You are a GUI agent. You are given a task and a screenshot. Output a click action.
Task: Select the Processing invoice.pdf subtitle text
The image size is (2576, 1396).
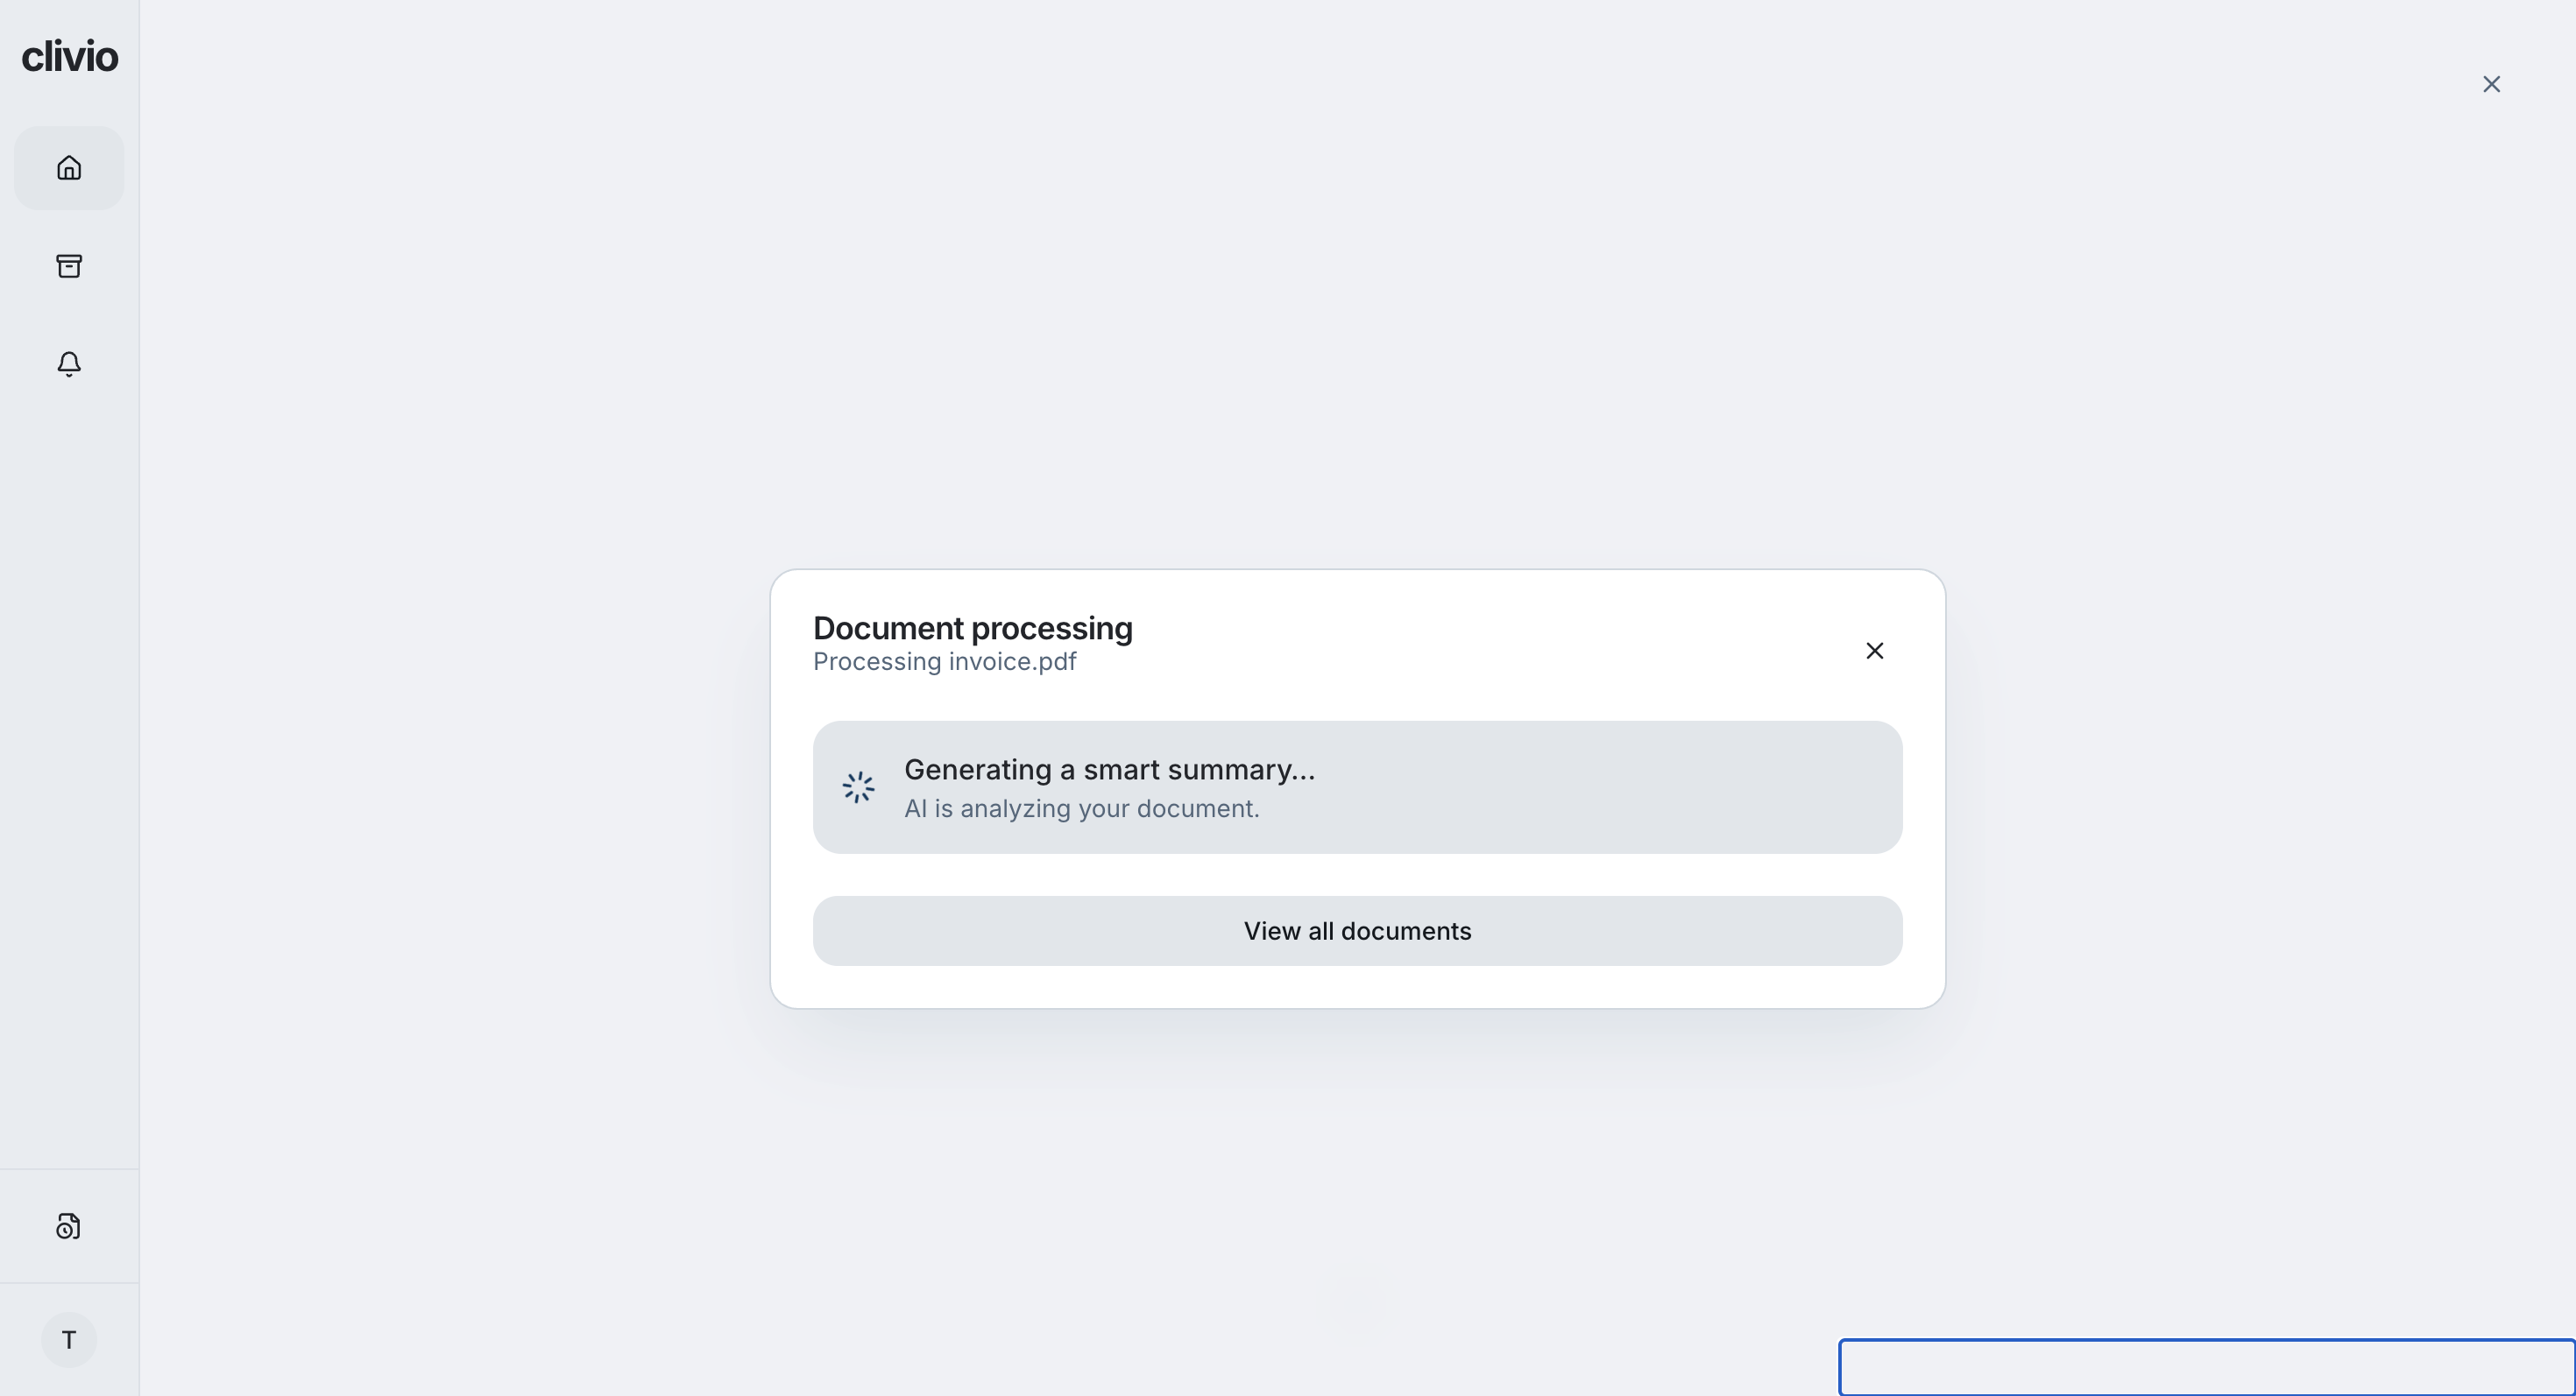click(x=944, y=661)
